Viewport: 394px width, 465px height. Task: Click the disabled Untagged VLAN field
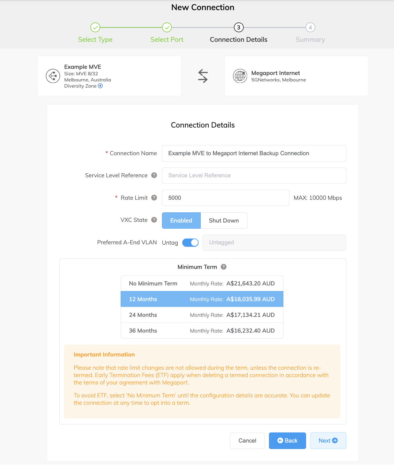(274, 242)
